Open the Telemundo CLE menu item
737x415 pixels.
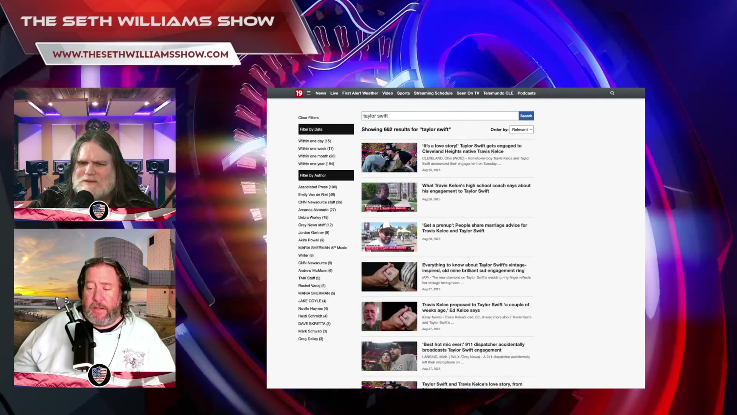[x=498, y=93]
